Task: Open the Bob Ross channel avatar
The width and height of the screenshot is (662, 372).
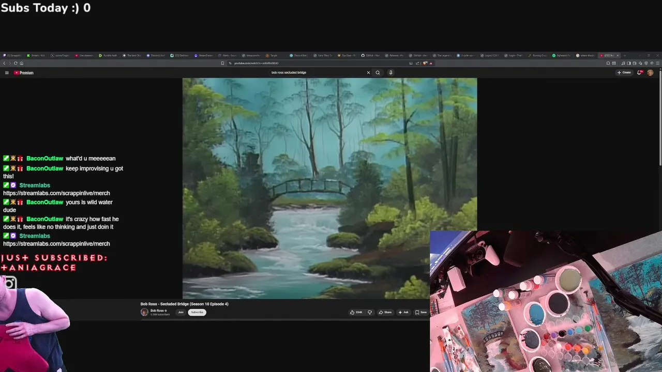Action: click(144, 312)
